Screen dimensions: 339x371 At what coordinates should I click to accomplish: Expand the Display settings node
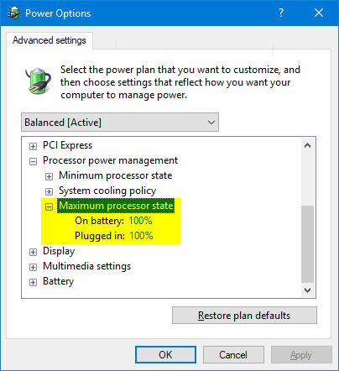[x=33, y=252]
